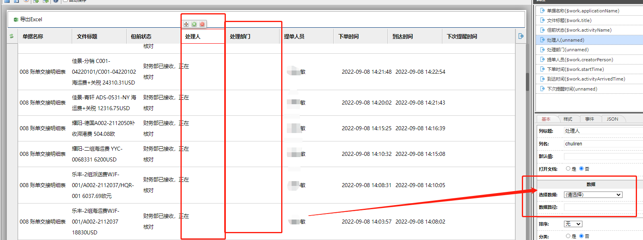Switch to the 基本 tab

point(546,119)
